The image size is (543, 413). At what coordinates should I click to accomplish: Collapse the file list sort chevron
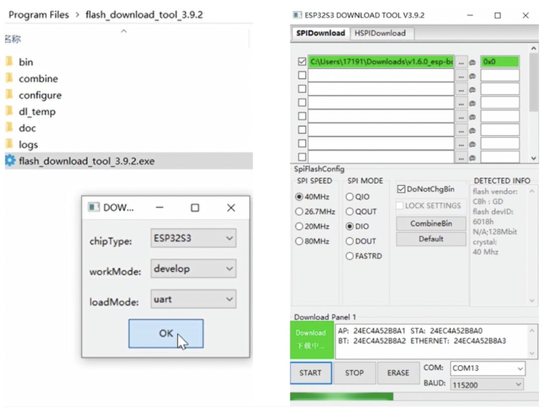pos(124,31)
